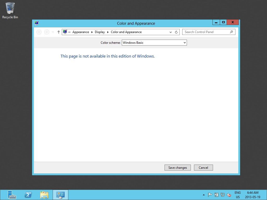Maximize the Color and Appearance window
This screenshot has height=200, width=267.
pos(223,22)
